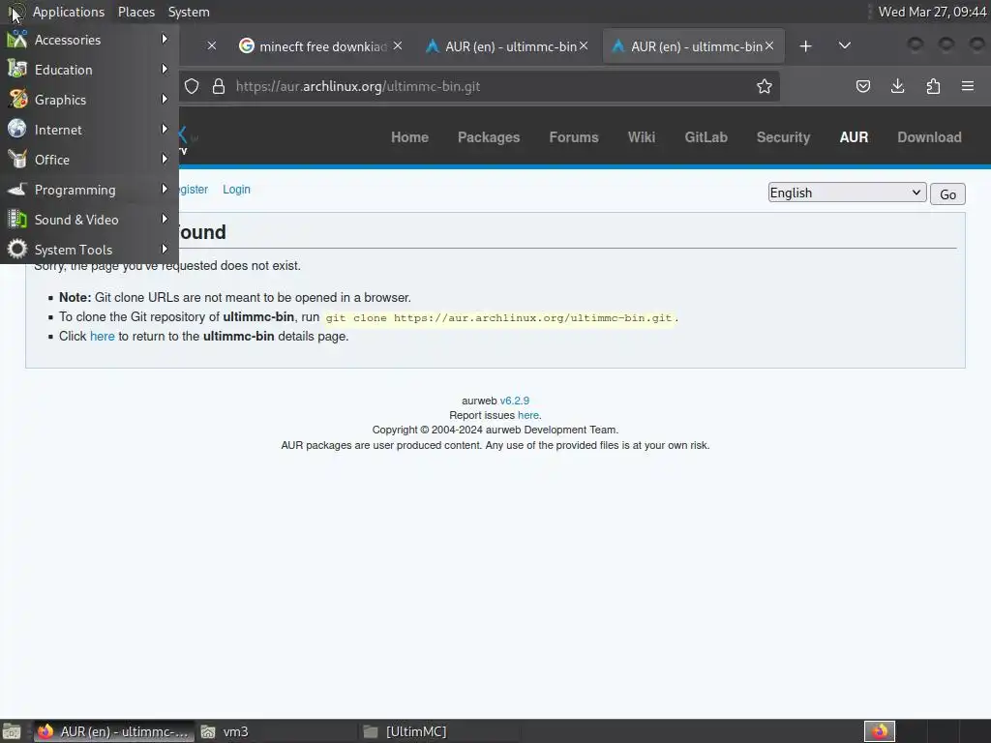Click the tracking protection shield icon
991x743 pixels.
(192, 86)
